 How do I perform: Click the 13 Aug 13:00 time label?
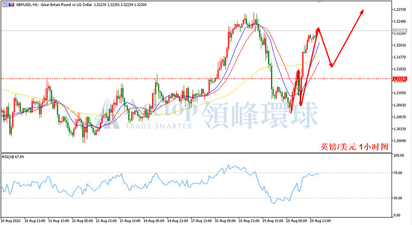click(130, 221)
